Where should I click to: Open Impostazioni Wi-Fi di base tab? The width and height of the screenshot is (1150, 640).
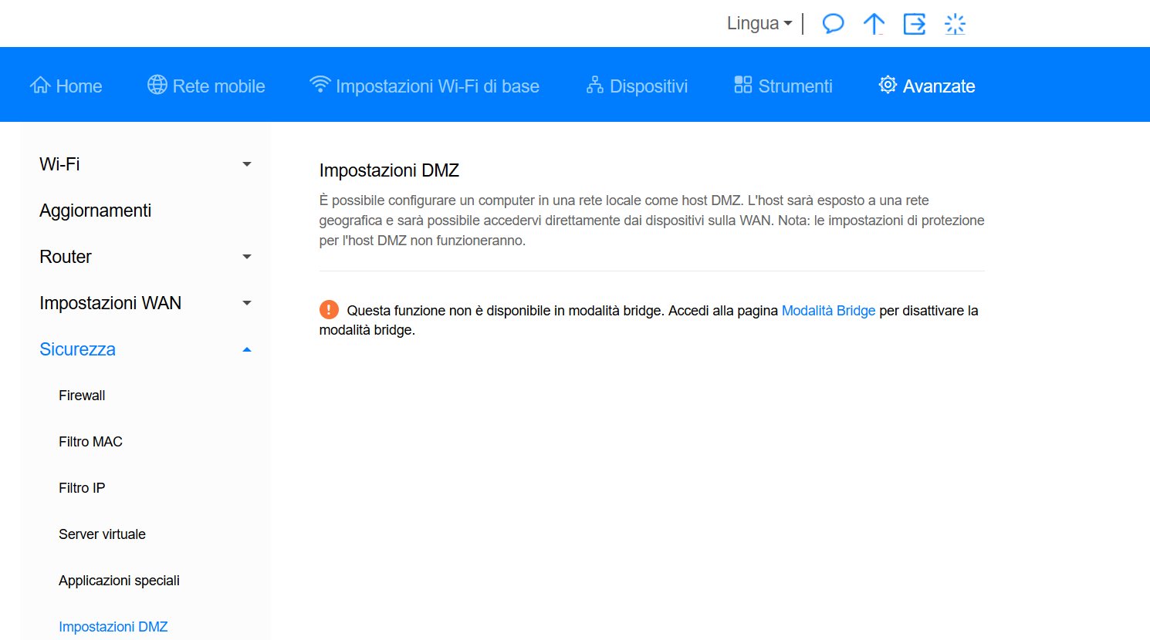pos(424,86)
